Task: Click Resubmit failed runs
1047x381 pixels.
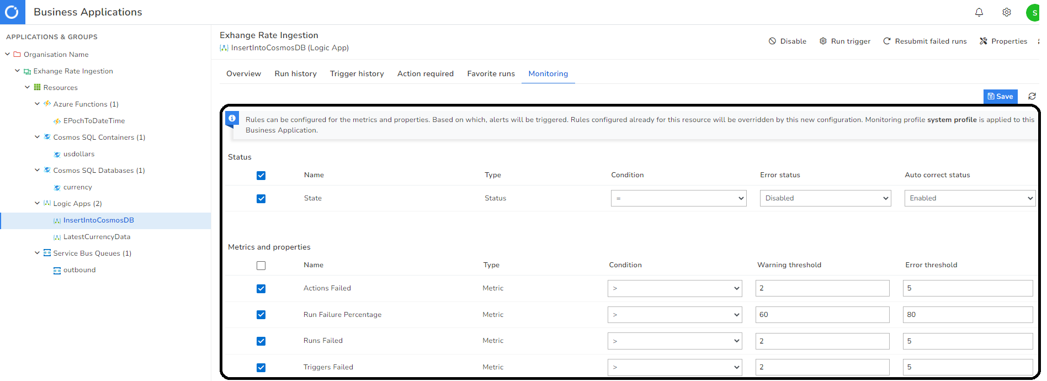Action: click(x=925, y=41)
